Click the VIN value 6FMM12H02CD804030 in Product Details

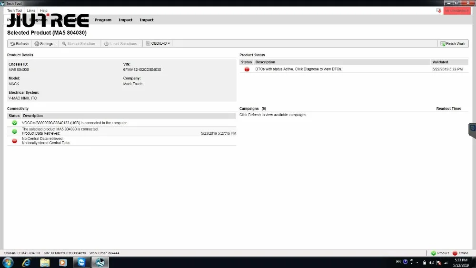tap(142, 69)
